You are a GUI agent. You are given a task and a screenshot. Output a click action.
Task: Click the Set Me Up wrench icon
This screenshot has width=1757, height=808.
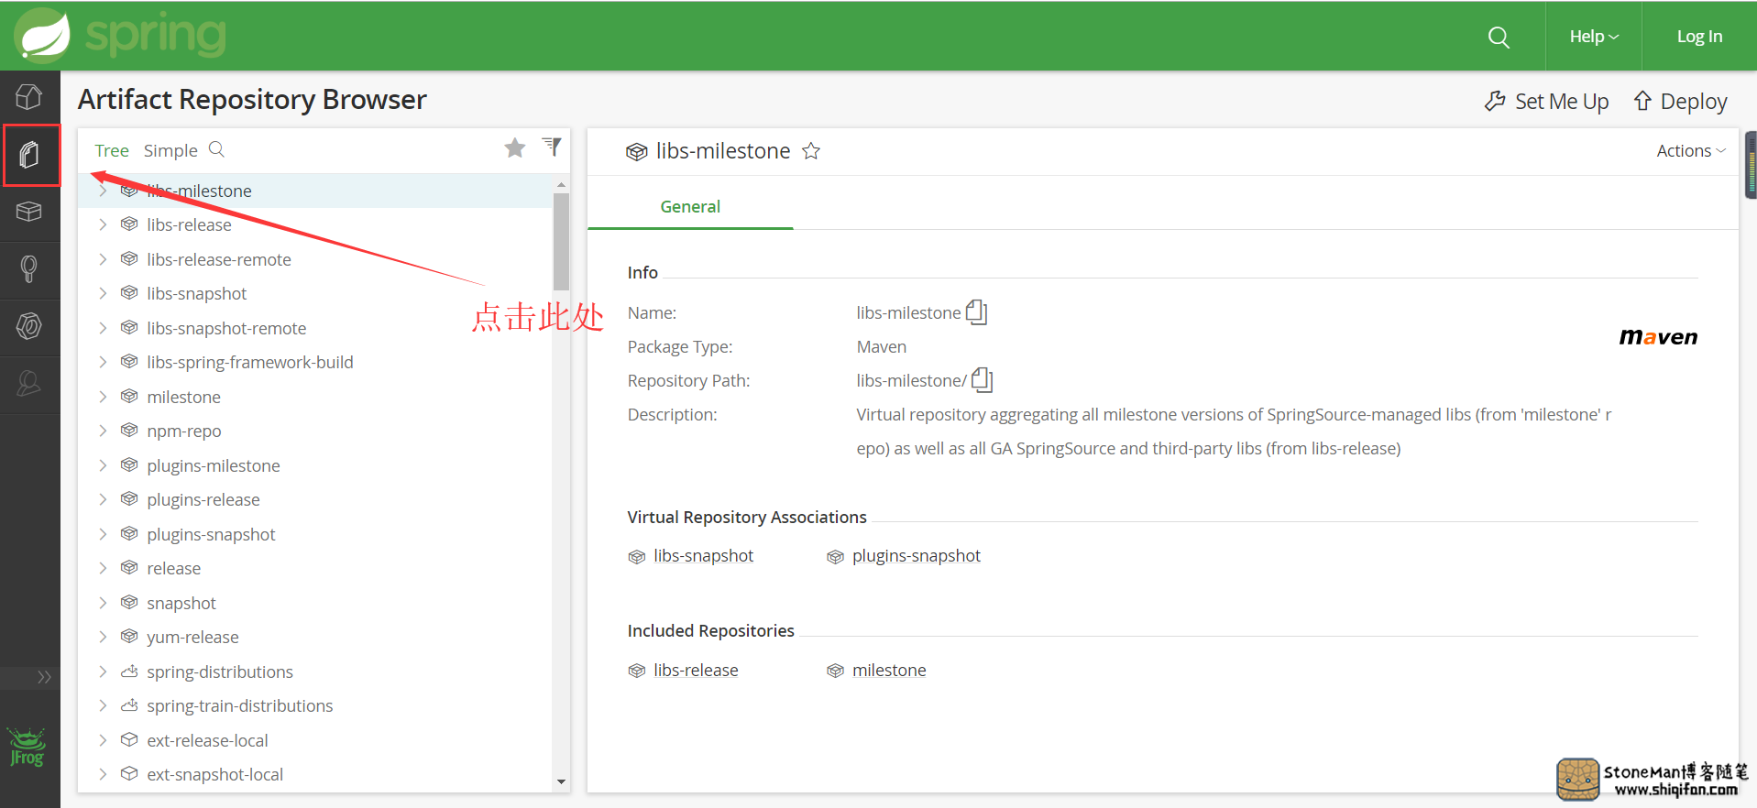pyautogui.click(x=1495, y=101)
